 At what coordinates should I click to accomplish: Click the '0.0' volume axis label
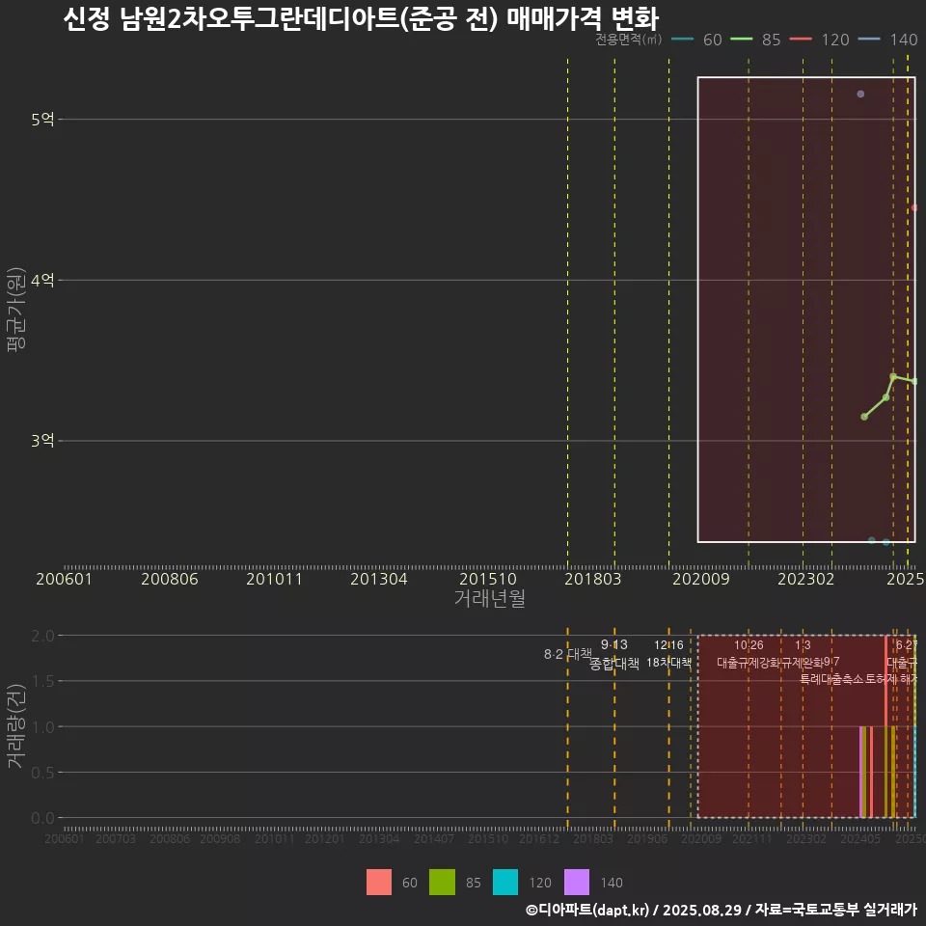point(42,818)
